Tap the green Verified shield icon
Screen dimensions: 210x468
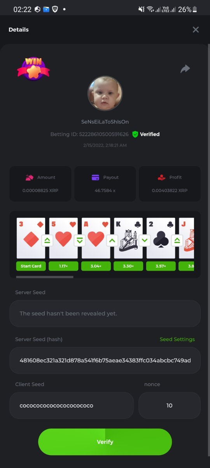pyautogui.click(x=135, y=134)
